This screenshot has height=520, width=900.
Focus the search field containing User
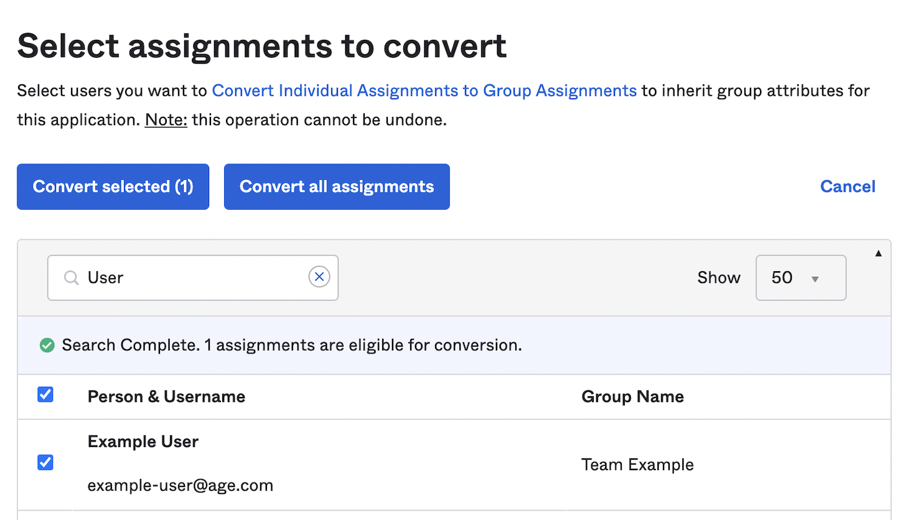point(193,277)
